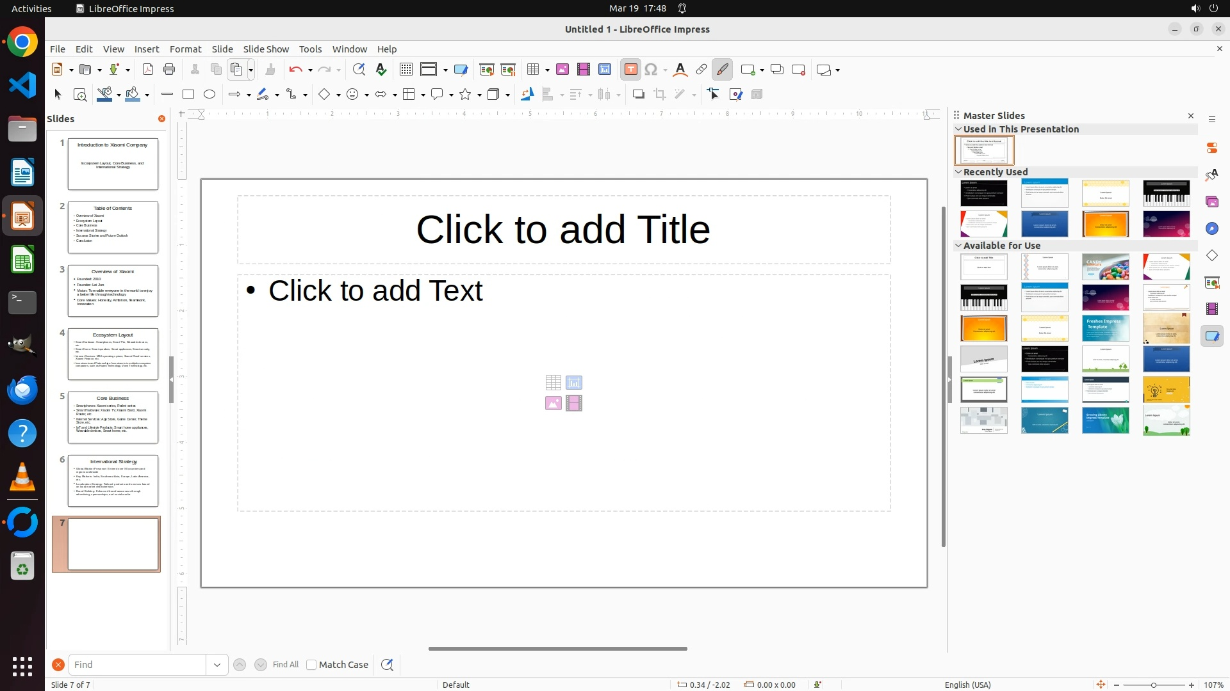Open the Format menu
The height and width of the screenshot is (691, 1230).
(185, 49)
